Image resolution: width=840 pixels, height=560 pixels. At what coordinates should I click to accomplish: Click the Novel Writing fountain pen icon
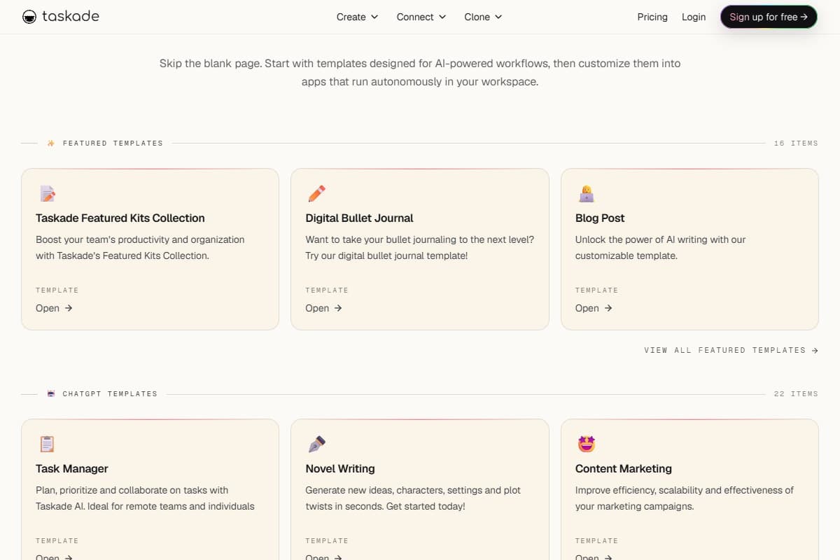pyautogui.click(x=316, y=444)
